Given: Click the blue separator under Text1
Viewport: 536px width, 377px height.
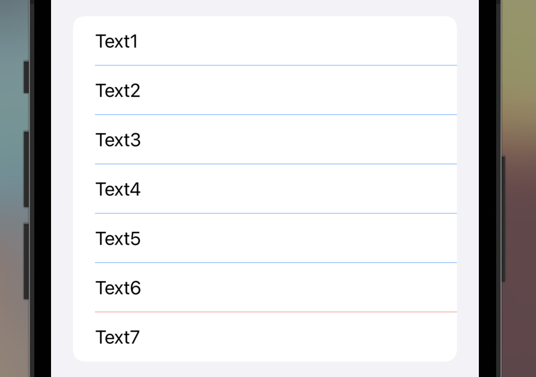Looking at the screenshot, I should pos(276,65).
